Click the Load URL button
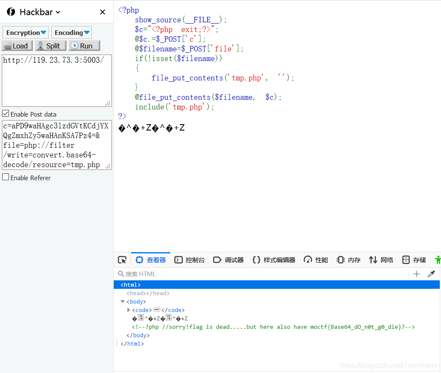Image resolution: width=441 pixels, height=373 pixels. [17, 46]
